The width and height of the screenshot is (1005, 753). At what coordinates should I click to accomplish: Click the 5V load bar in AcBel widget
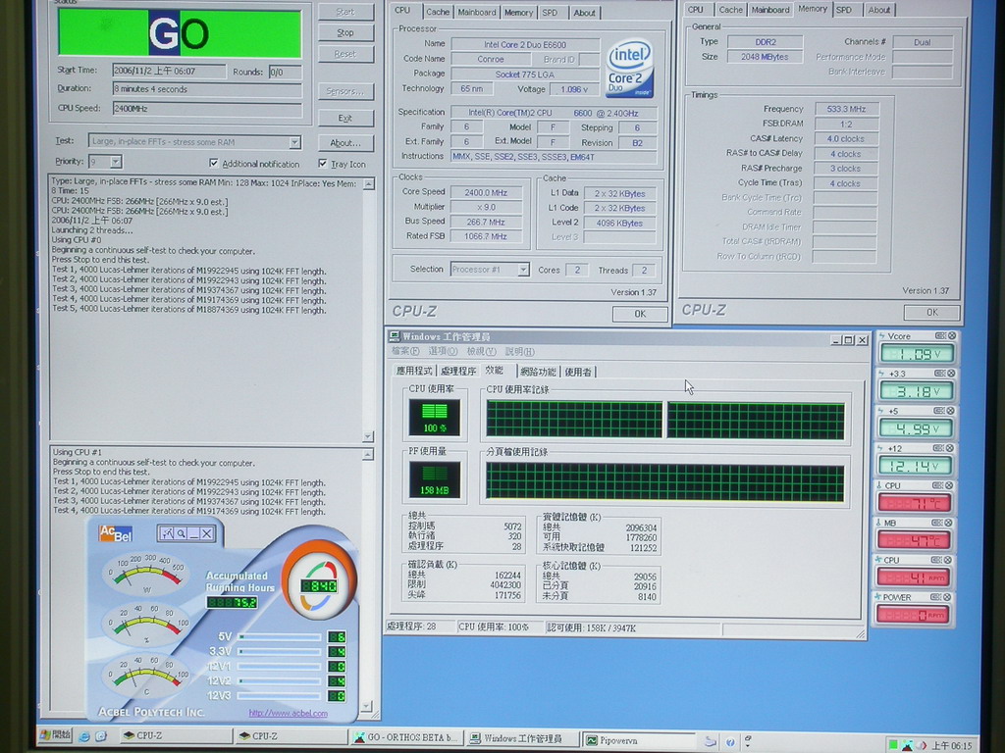point(280,636)
